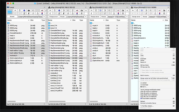Click Browse button in ftp panel
The image size is (179, 112).
104,17
